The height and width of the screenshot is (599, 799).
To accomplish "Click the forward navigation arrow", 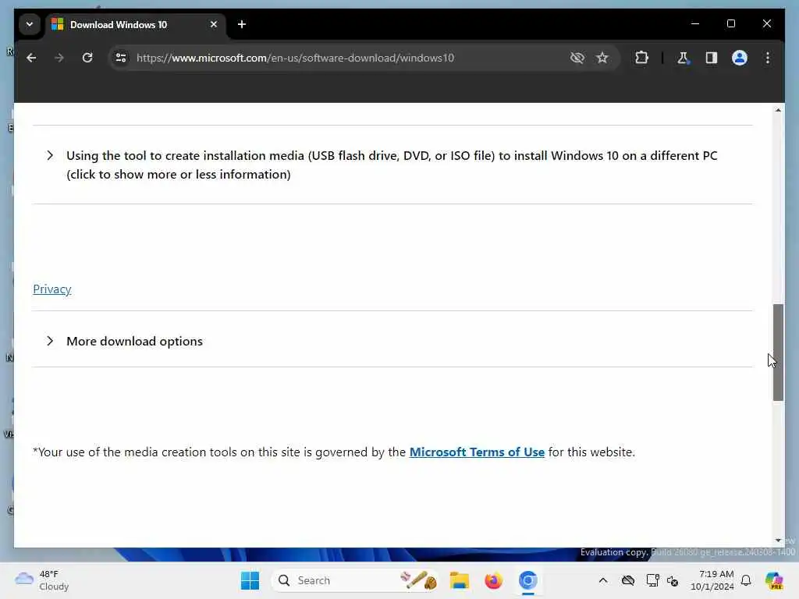I will click(59, 58).
